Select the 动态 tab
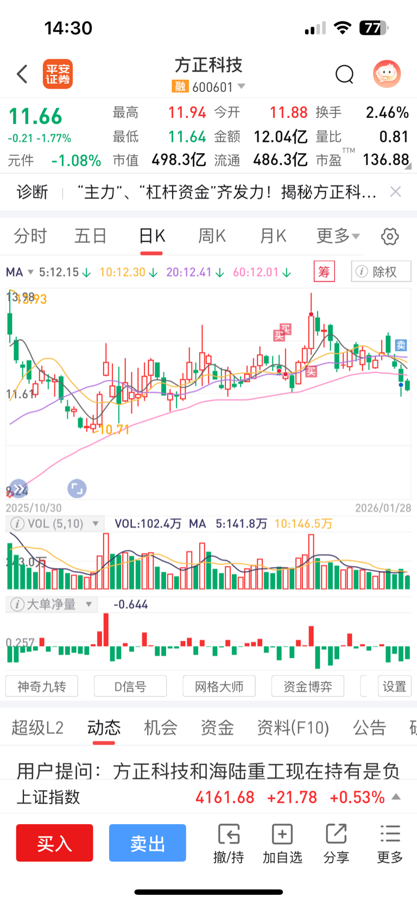This screenshot has height=904, width=417. coord(104,727)
